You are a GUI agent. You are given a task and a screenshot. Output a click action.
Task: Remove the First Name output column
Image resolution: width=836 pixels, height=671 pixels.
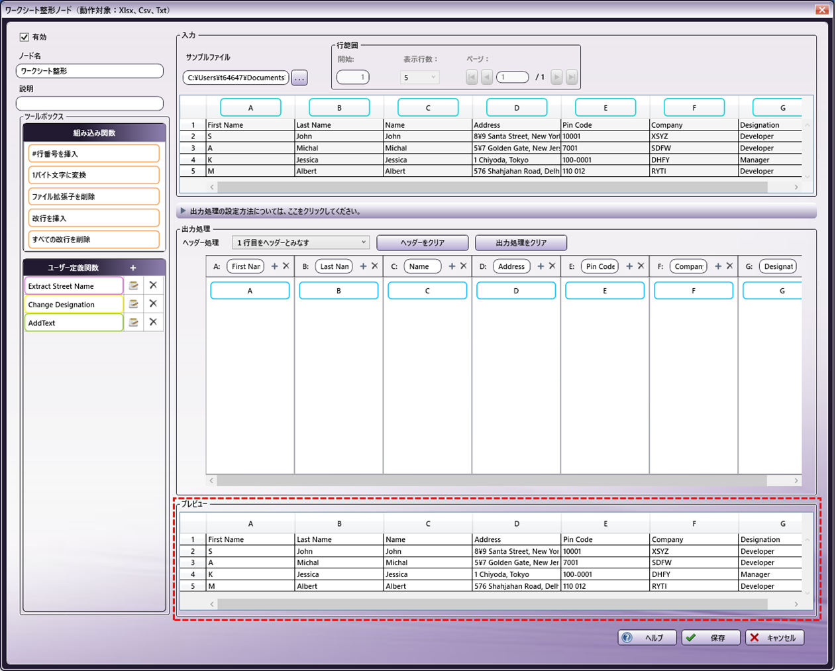point(286,266)
